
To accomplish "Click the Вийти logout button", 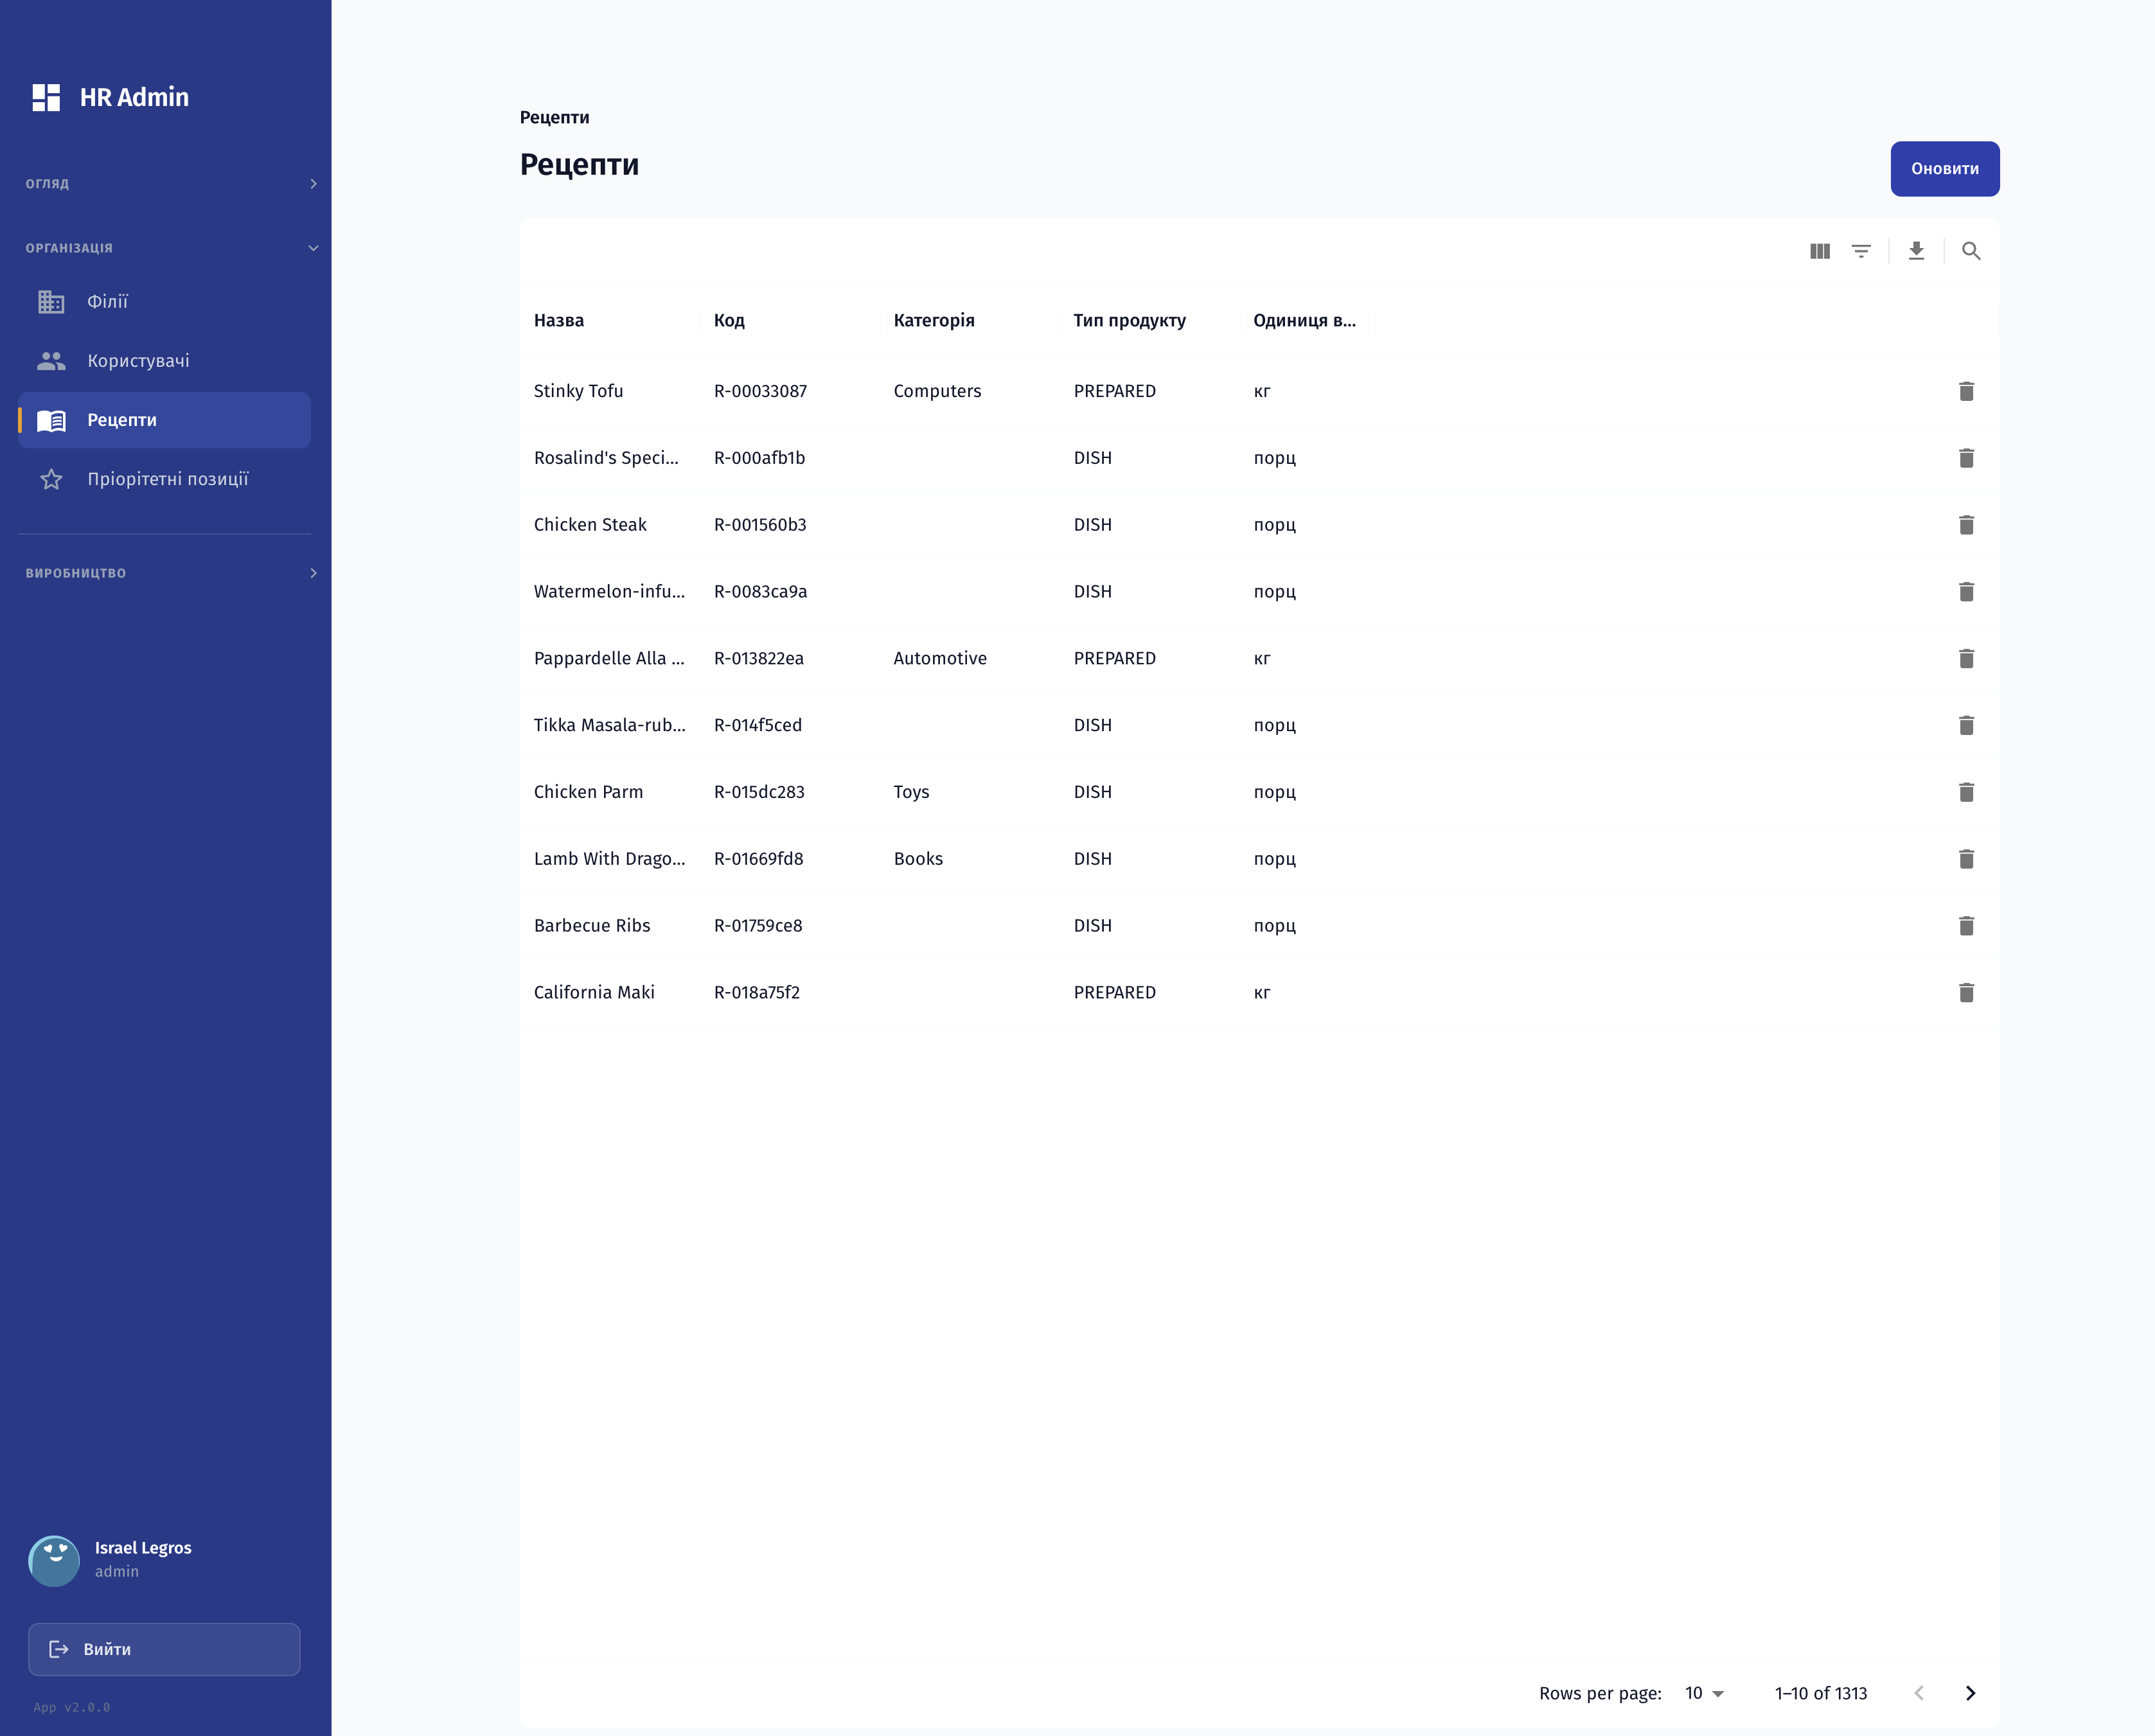I will pyautogui.click(x=164, y=1649).
